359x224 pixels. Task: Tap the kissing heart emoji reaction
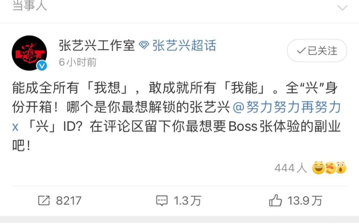tap(330, 168)
